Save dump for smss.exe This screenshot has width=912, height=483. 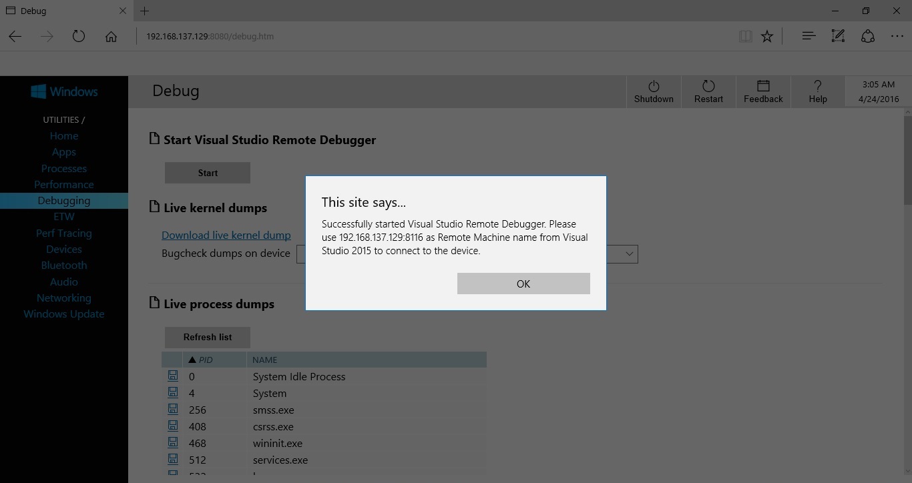[173, 409]
